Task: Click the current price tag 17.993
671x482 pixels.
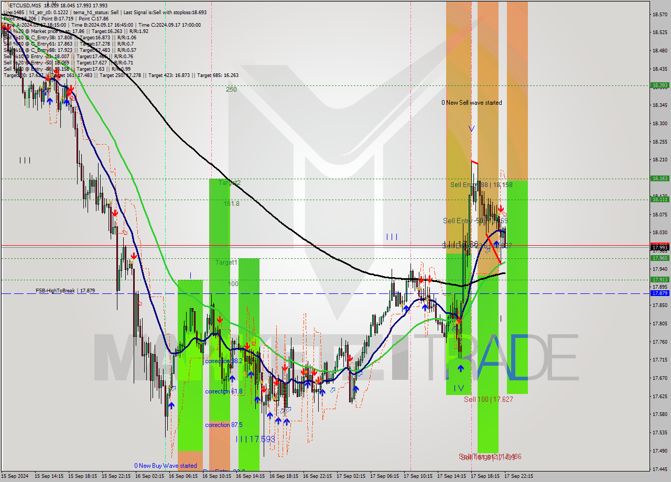Action: [659, 247]
